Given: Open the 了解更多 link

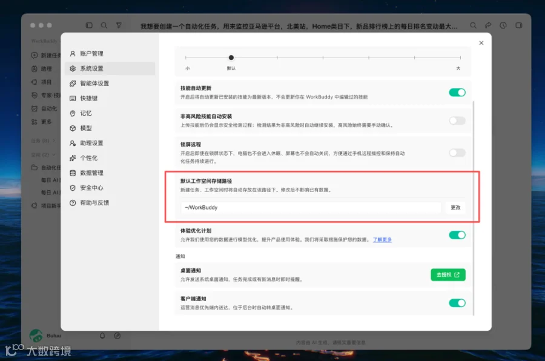Looking at the screenshot, I should click(382, 240).
